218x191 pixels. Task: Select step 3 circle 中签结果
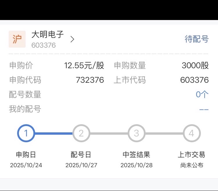pyautogui.click(x=136, y=133)
